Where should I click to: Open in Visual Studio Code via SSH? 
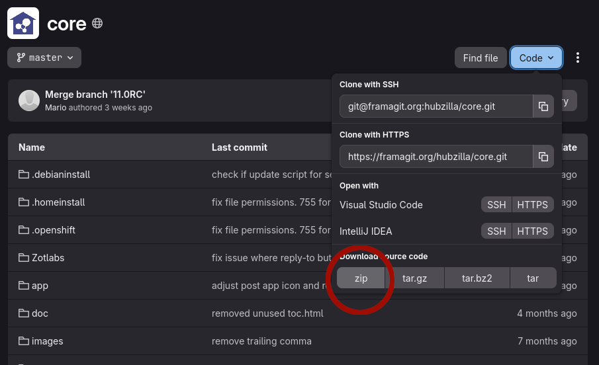[496, 205]
